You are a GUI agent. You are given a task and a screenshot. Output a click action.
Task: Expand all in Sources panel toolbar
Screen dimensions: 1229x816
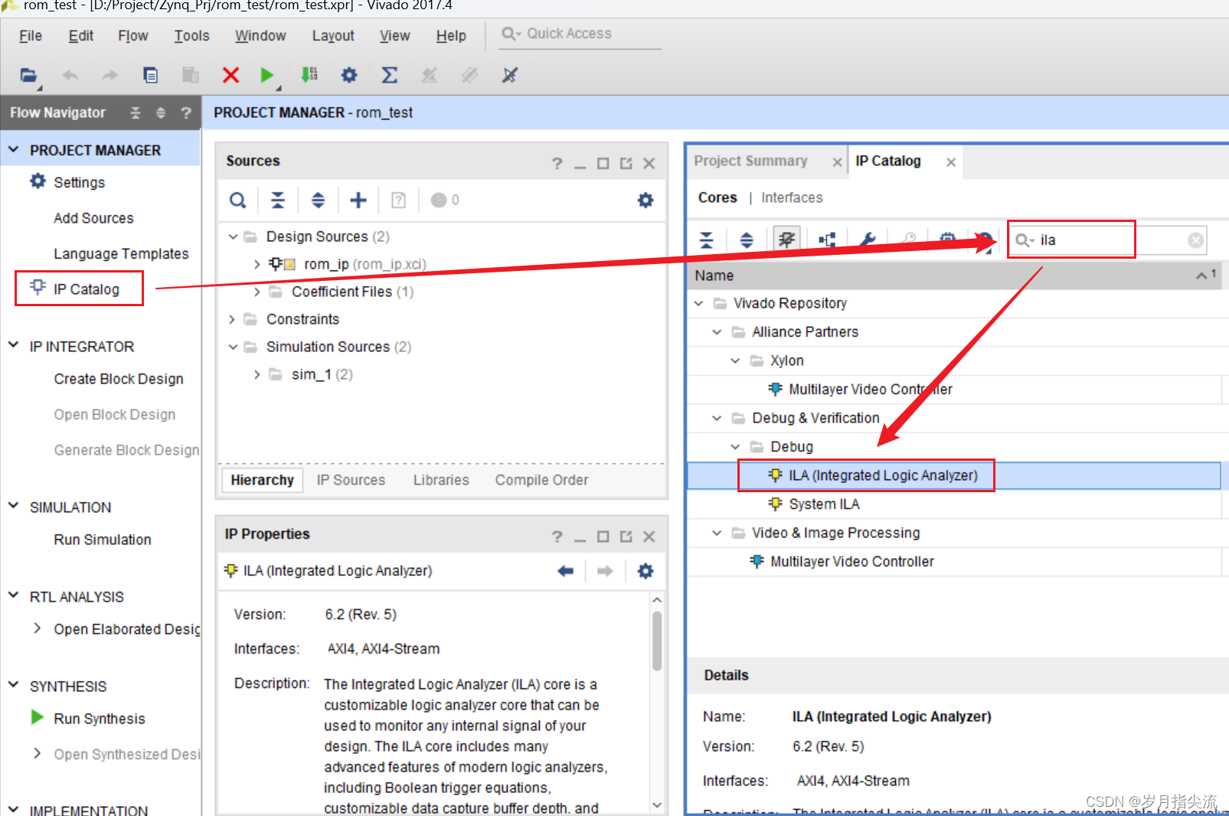[318, 201]
